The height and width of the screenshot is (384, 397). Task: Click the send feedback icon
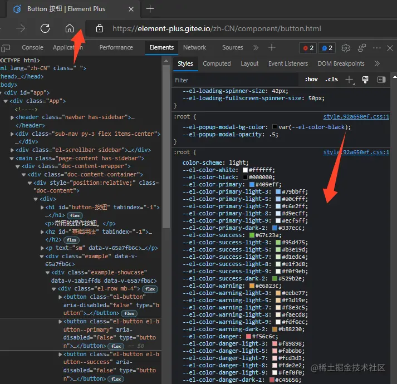[362, 48]
